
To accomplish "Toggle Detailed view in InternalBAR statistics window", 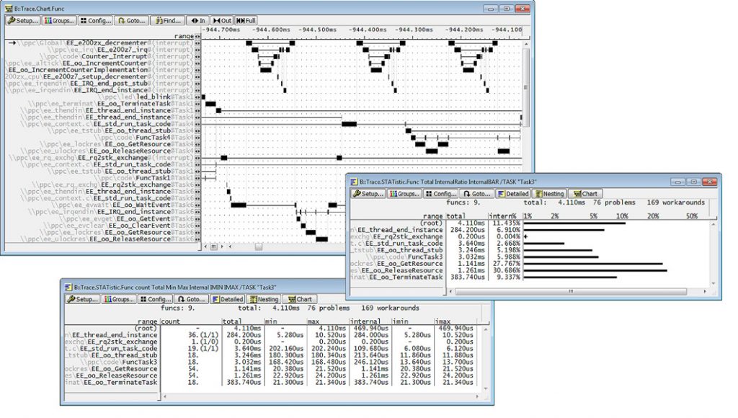I will [x=512, y=194].
